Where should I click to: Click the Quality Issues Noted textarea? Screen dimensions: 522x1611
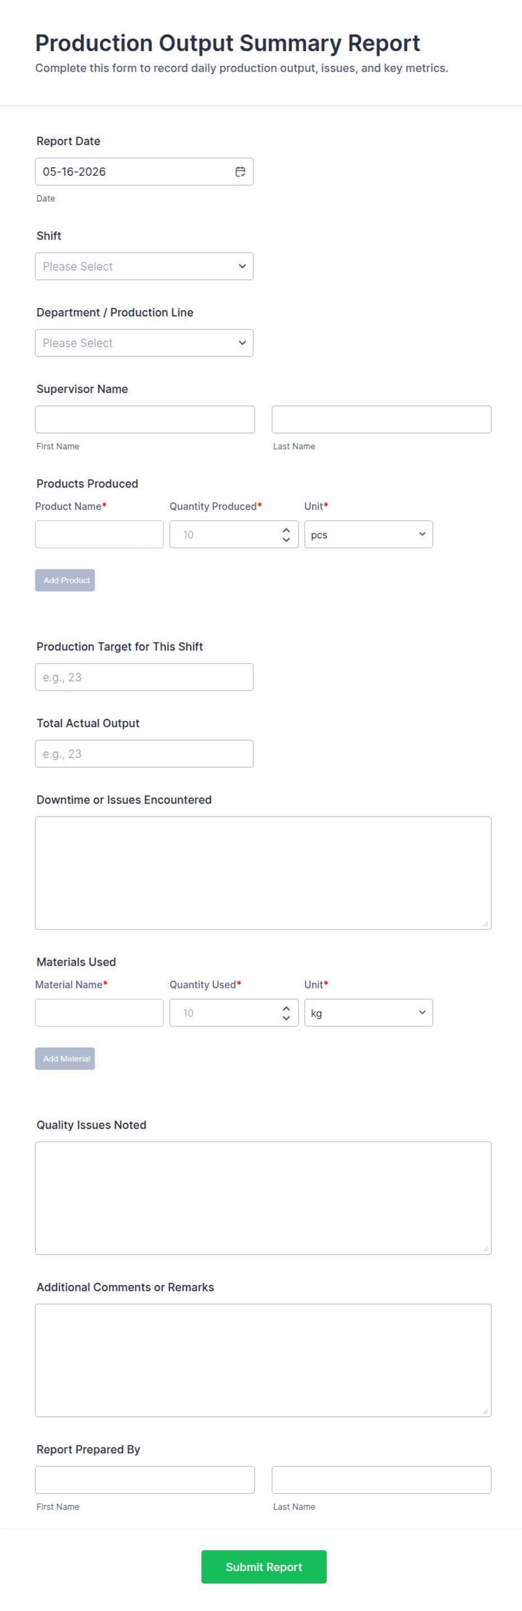click(263, 1198)
